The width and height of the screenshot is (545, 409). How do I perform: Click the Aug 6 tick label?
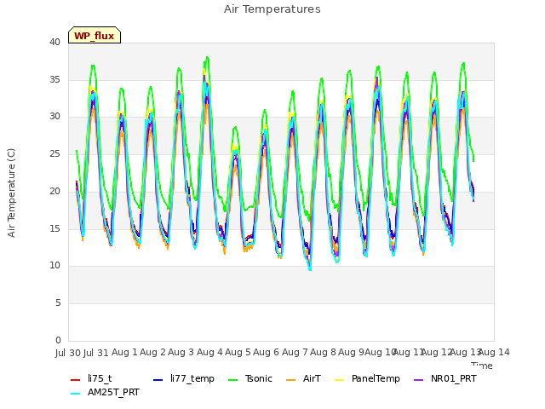point(266,352)
